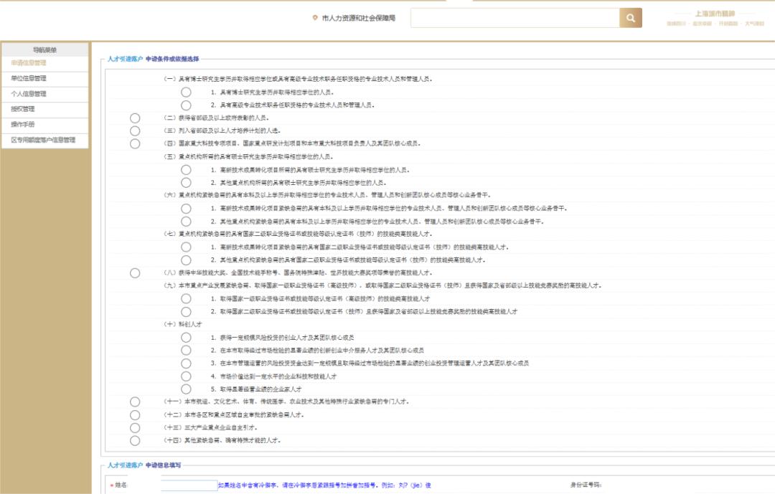The width and height of the screenshot is (775, 494).
Task: Select radio (六)2 其他重点机构紧缺急需本科
Action: [186, 222]
